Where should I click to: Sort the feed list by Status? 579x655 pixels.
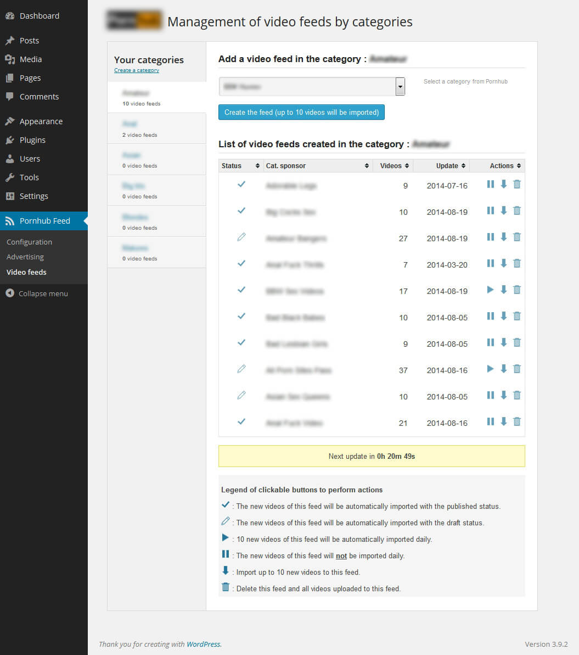pos(241,166)
